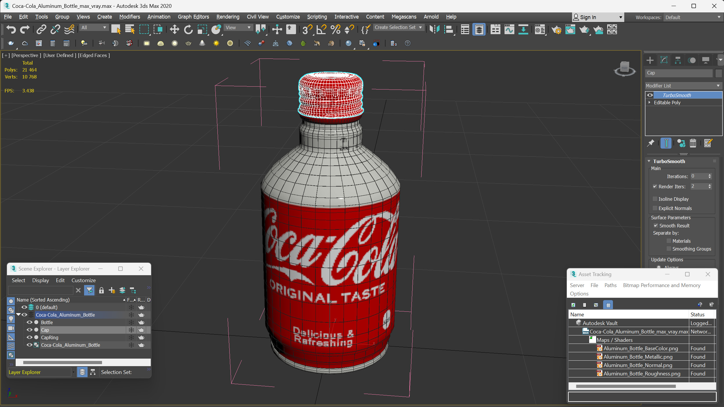
Task: Open the Megascans menu
Action: [404, 17]
